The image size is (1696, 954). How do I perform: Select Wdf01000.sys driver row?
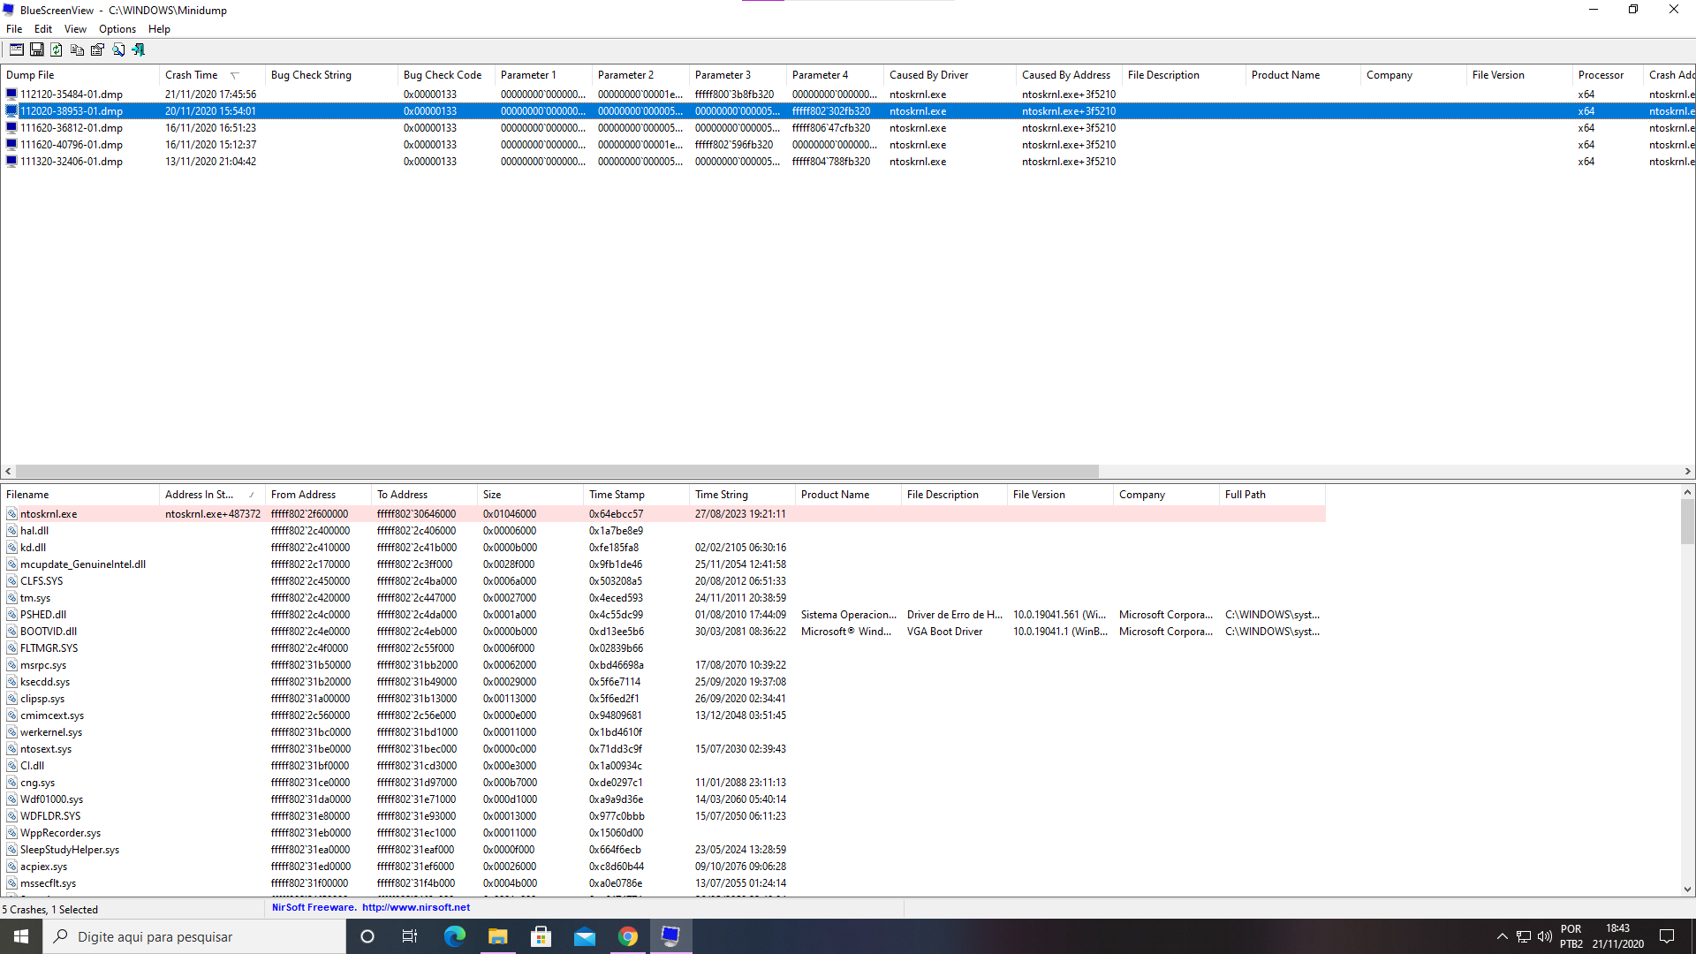[x=663, y=799]
